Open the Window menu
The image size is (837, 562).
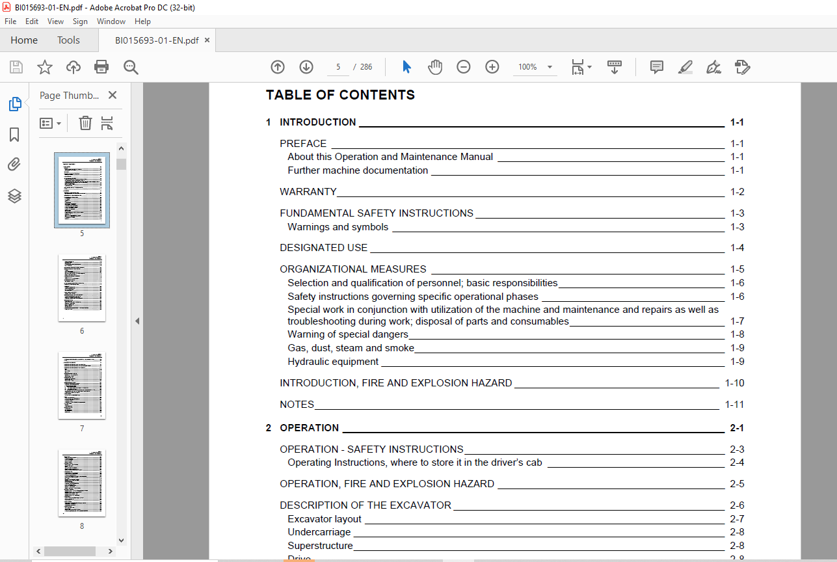(x=111, y=21)
